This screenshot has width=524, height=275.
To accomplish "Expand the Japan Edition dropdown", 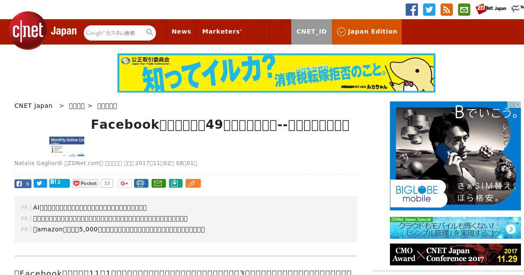I will [367, 31].
